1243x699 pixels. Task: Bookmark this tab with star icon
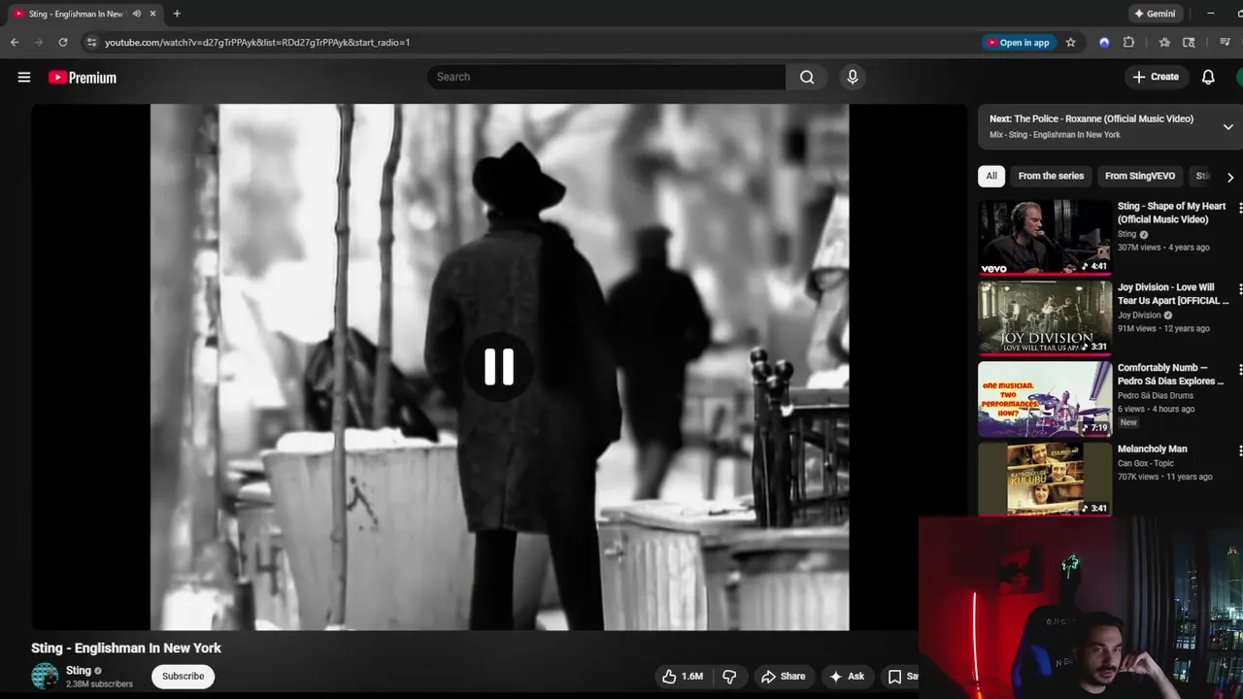pyautogui.click(x=1070, y=43)
